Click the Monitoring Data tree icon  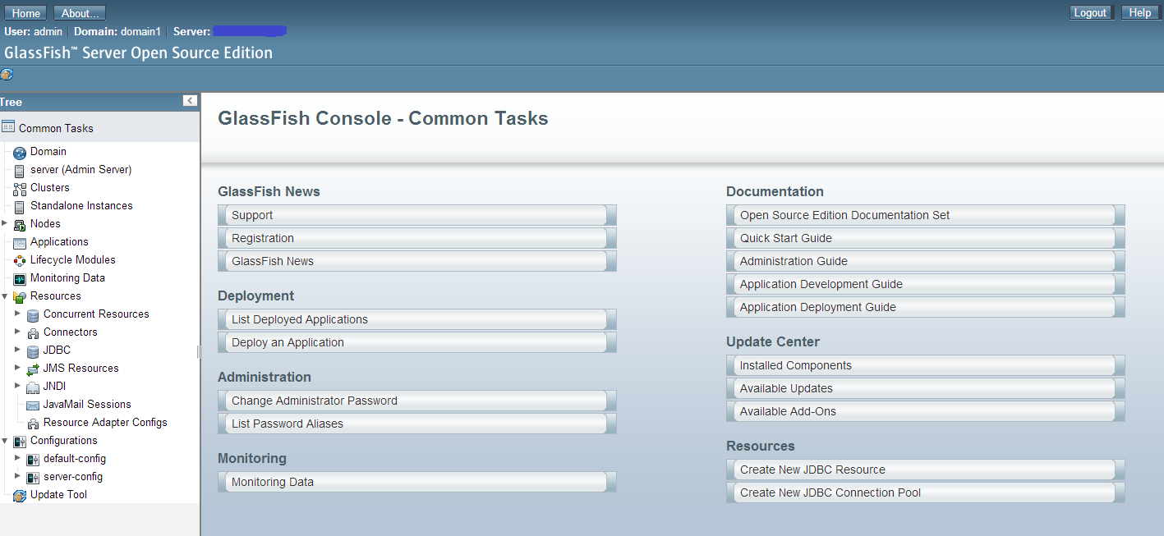point(20,278)
